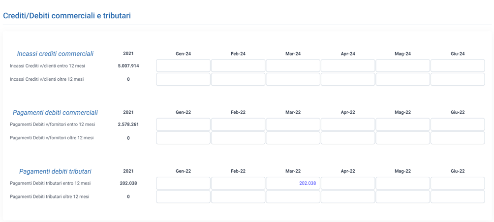This screenshot has width=494, height=222.
Task: Click Mag-22 field for Debiti tributari entro 12 mesi
Action: [x=402, y=183]
